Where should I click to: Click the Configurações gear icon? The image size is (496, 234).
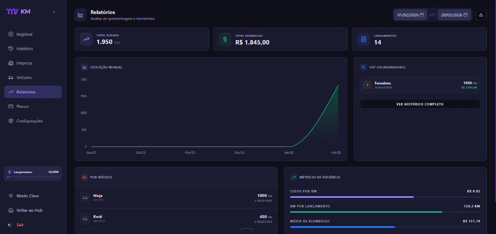11,121
